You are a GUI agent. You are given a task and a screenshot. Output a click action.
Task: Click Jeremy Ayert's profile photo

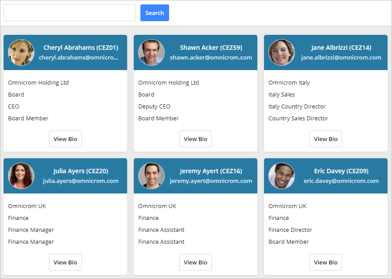tap(151, 176)
